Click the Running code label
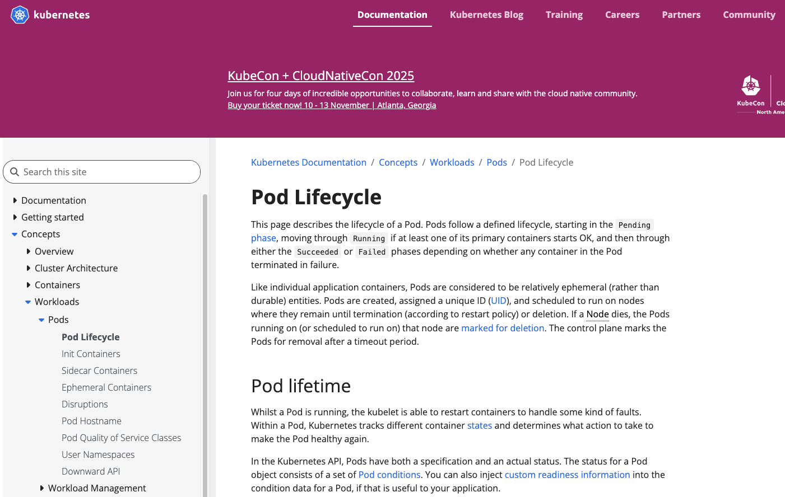The image size is (785, 497). click(369, 238)
